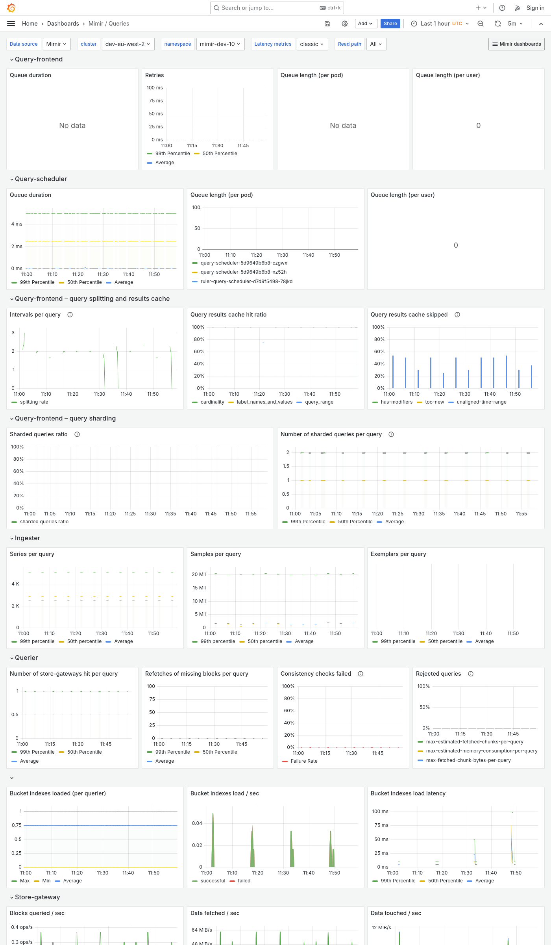
Task: Open the 5m refresh interval dropdown
Action: [515, 24]
